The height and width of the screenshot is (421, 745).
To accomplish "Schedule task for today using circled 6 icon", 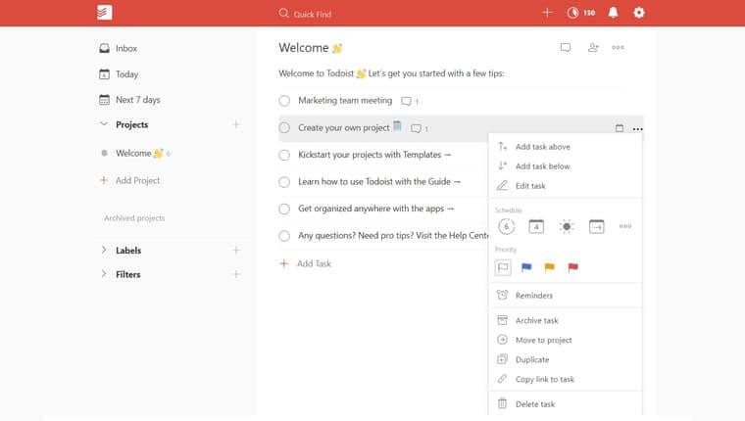I will tap(507, 226).
